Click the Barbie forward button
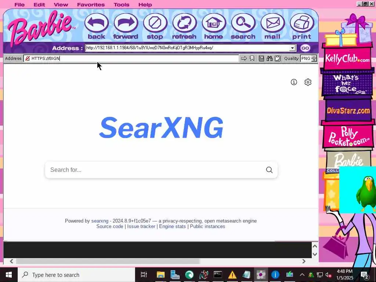The width and height of the screenshot is (376, 282). coord(126,26)
